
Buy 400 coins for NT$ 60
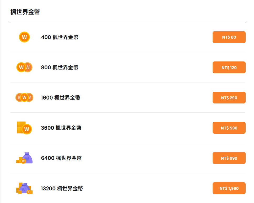(229, 37)
